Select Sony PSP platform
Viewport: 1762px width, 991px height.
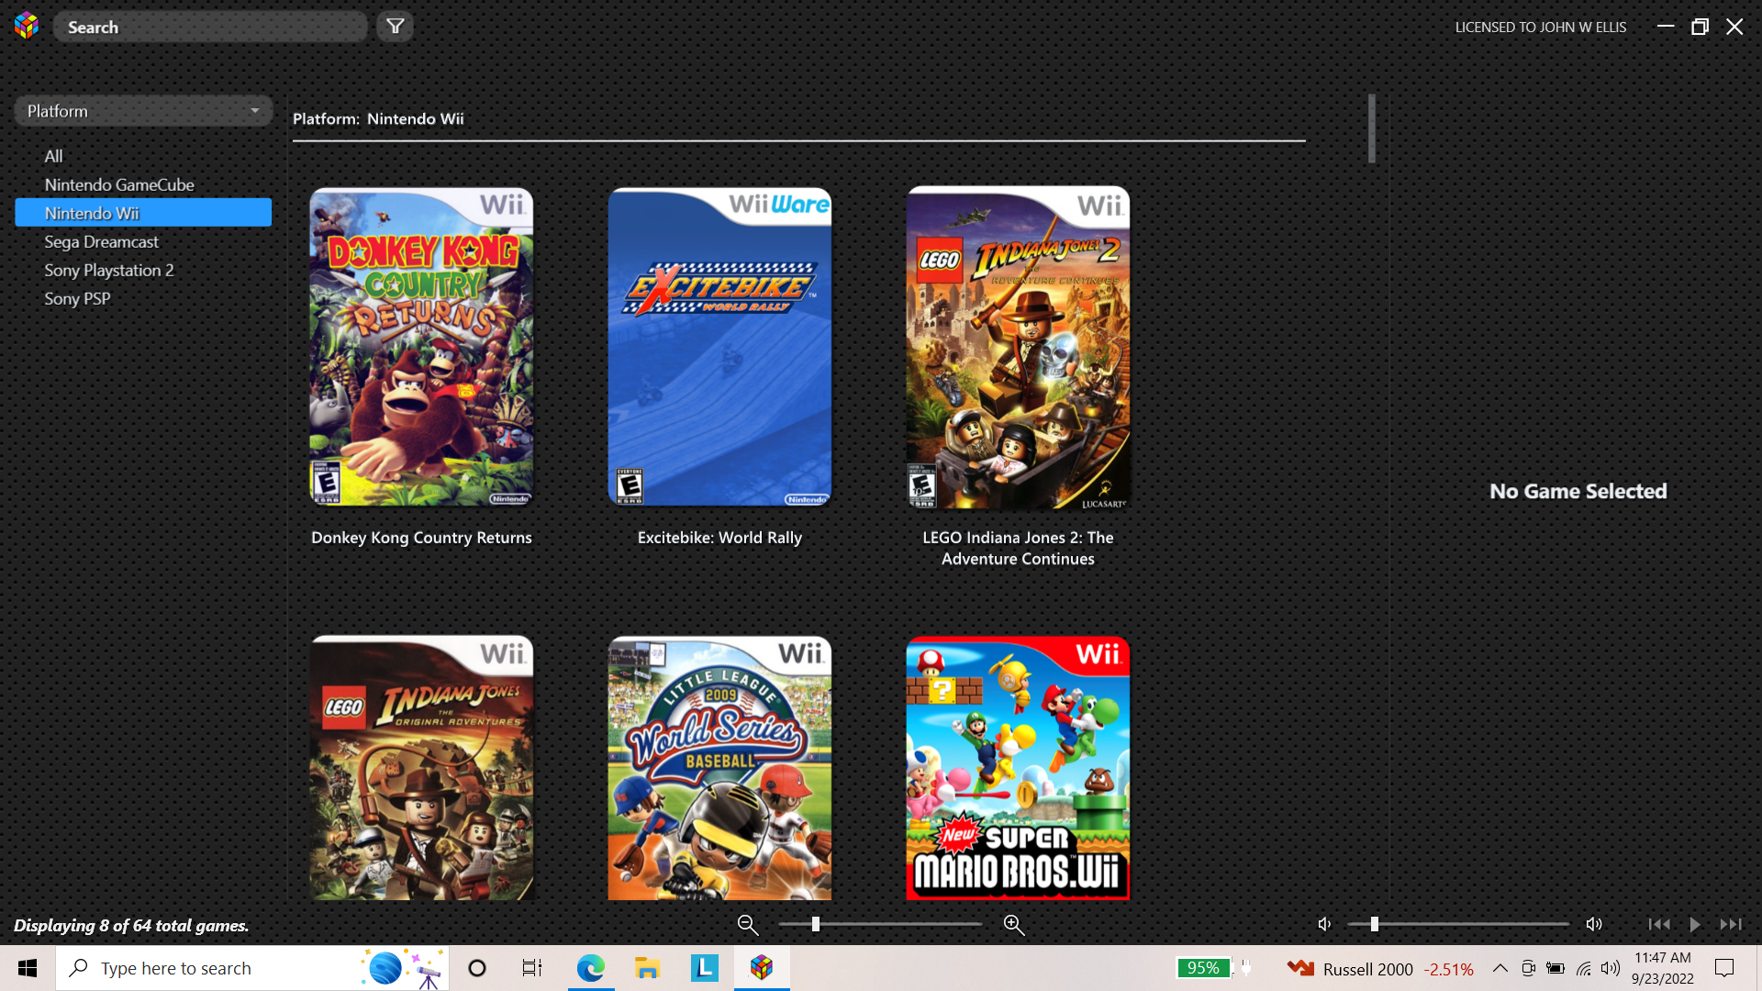78,298
